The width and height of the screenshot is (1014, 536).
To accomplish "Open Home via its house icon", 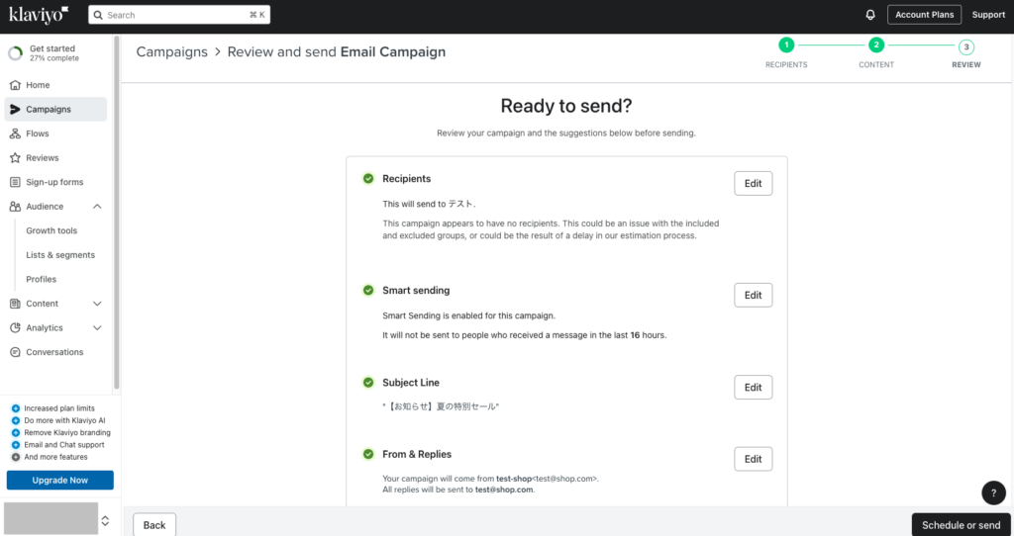I will (15, 85).
